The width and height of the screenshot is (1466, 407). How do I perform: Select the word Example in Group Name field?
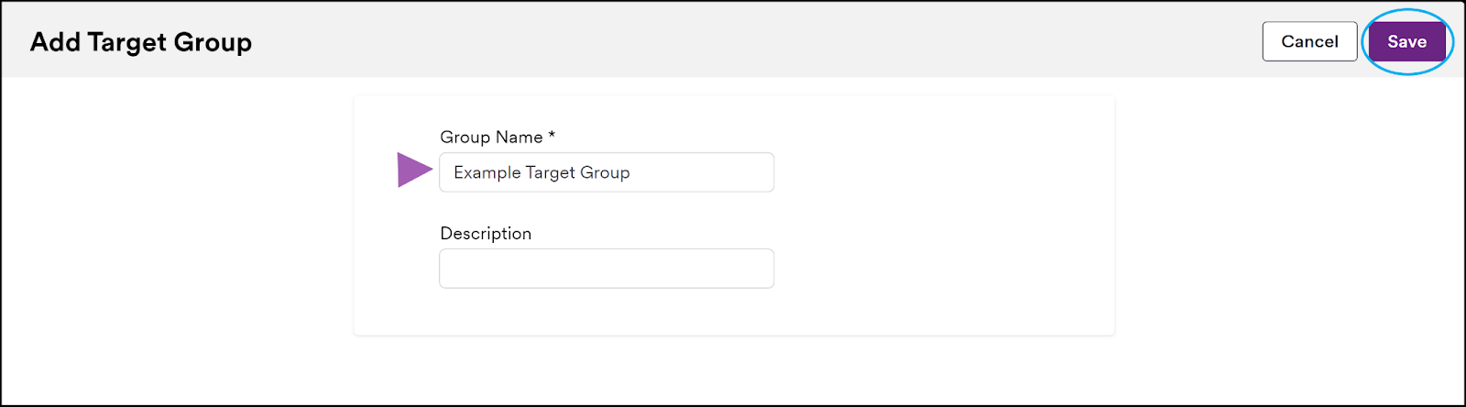[x=487, y=172]
